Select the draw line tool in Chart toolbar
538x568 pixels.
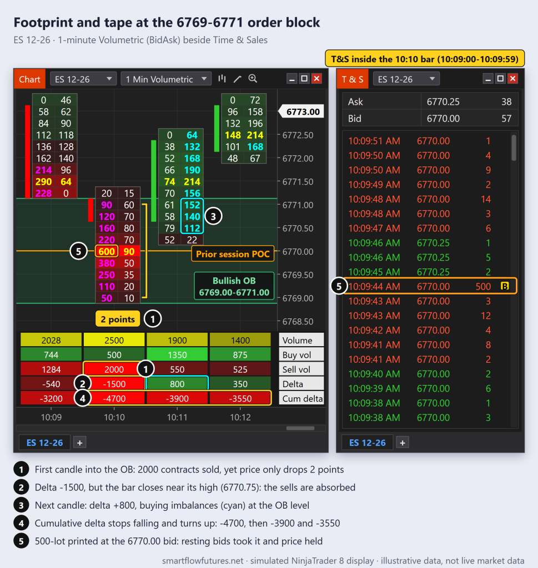pos(238,79)
